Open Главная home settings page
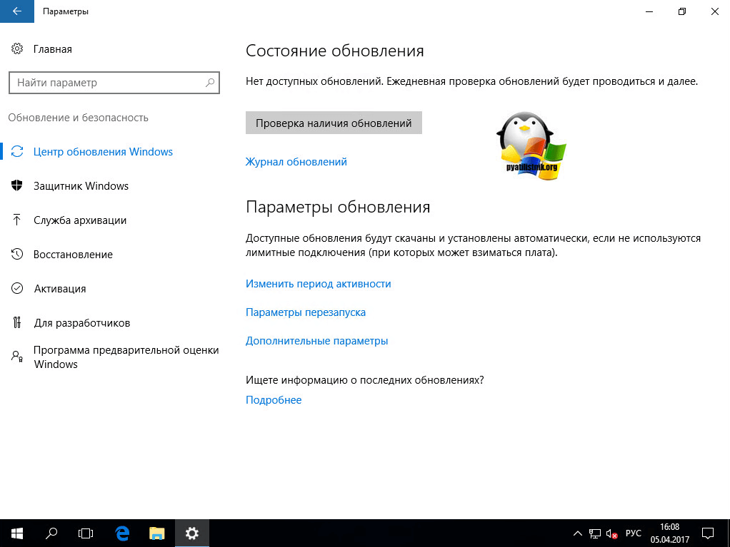This screenshot has width=730, height=547. pyautogui.click(x=52, y=49)
